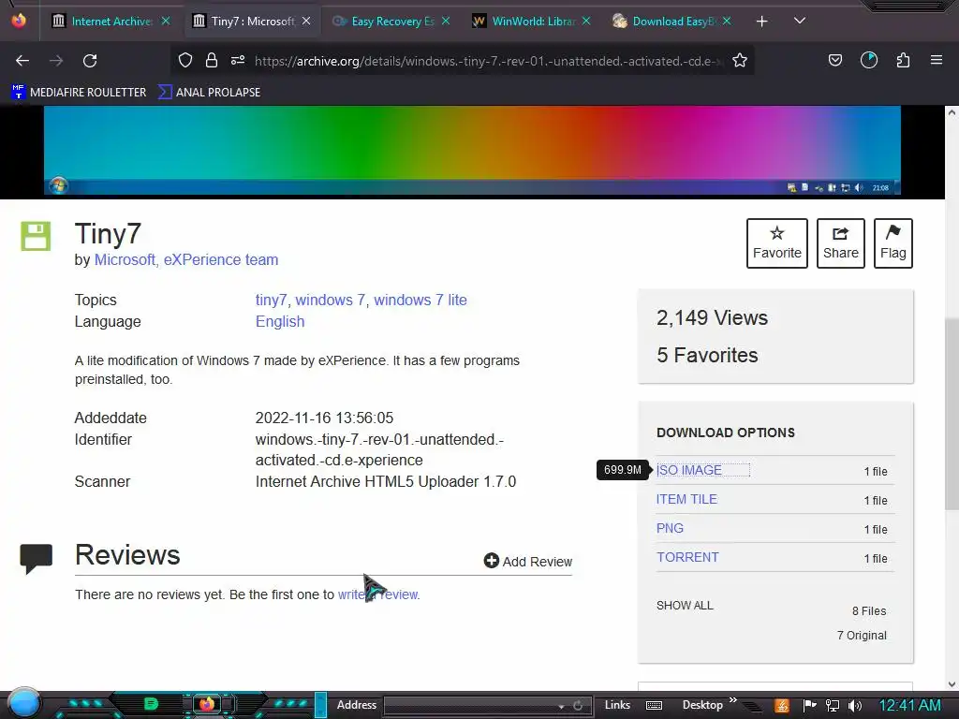
Task: Save page to Pocket
Action: pos(834,60)
